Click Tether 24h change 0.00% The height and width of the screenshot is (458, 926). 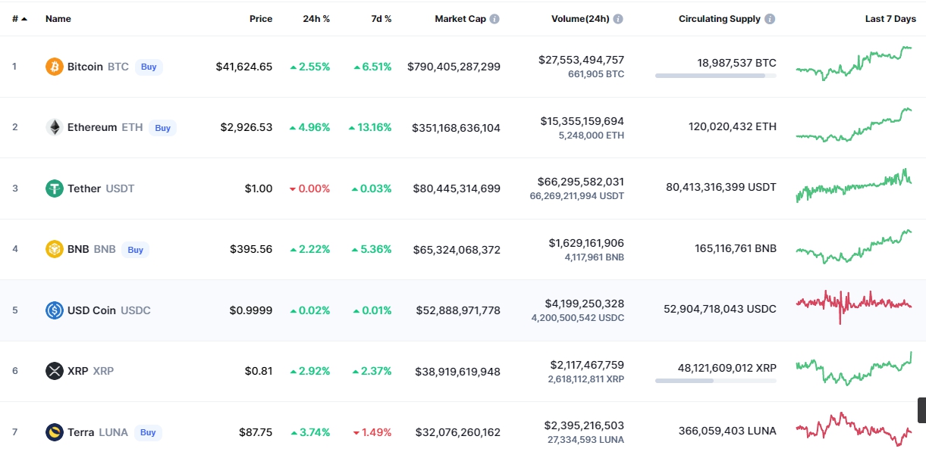tap(310, 188)
